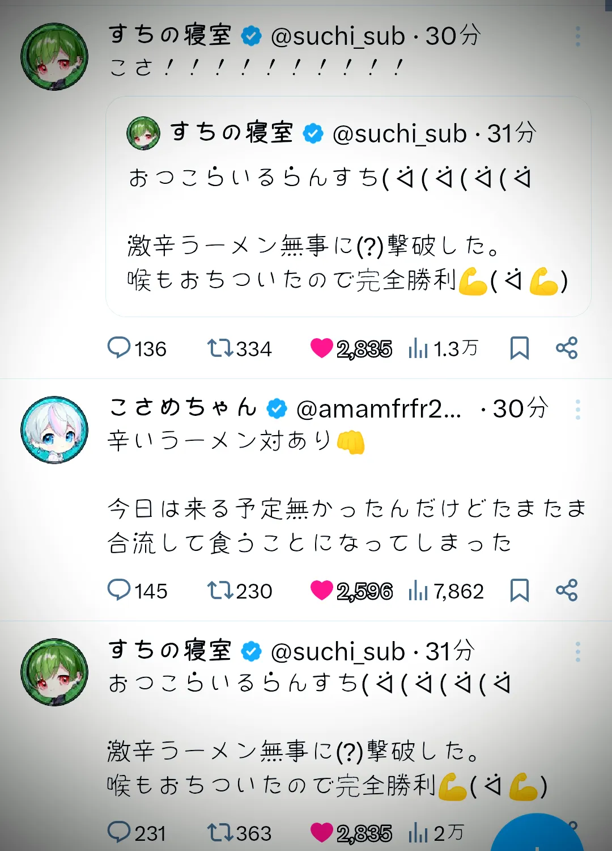This screenshot has width=612, height=851.
Task: Open more options menu for こさめちゃん's tweet
Action: (x=577, y=409)
